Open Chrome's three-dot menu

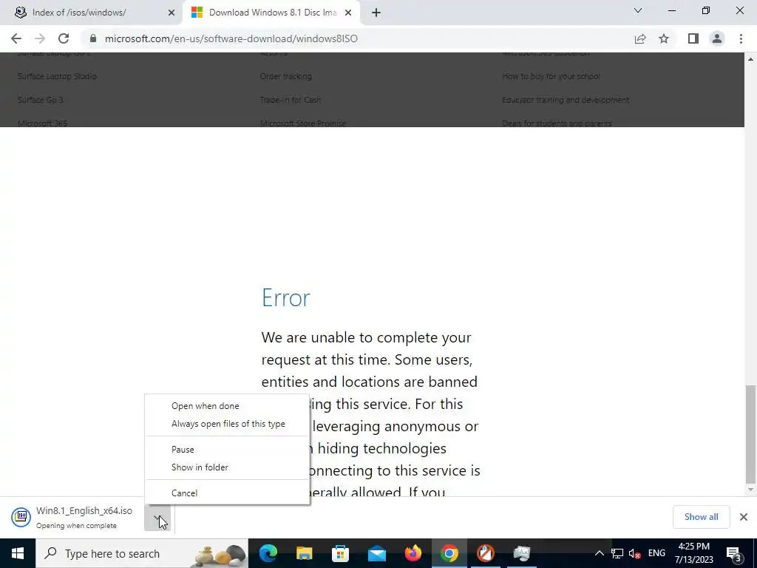click(741, 38)
